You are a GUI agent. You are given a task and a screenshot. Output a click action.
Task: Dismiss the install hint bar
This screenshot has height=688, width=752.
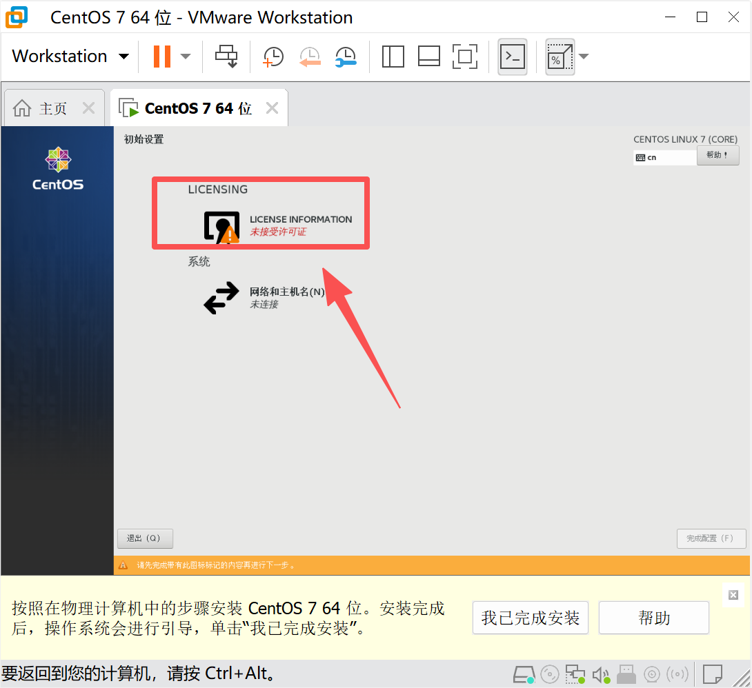733,594
